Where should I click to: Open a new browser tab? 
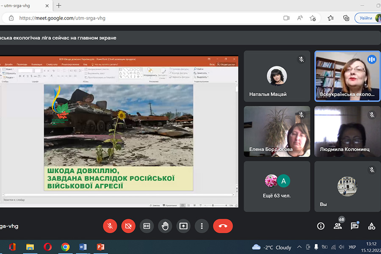[59, 6]
